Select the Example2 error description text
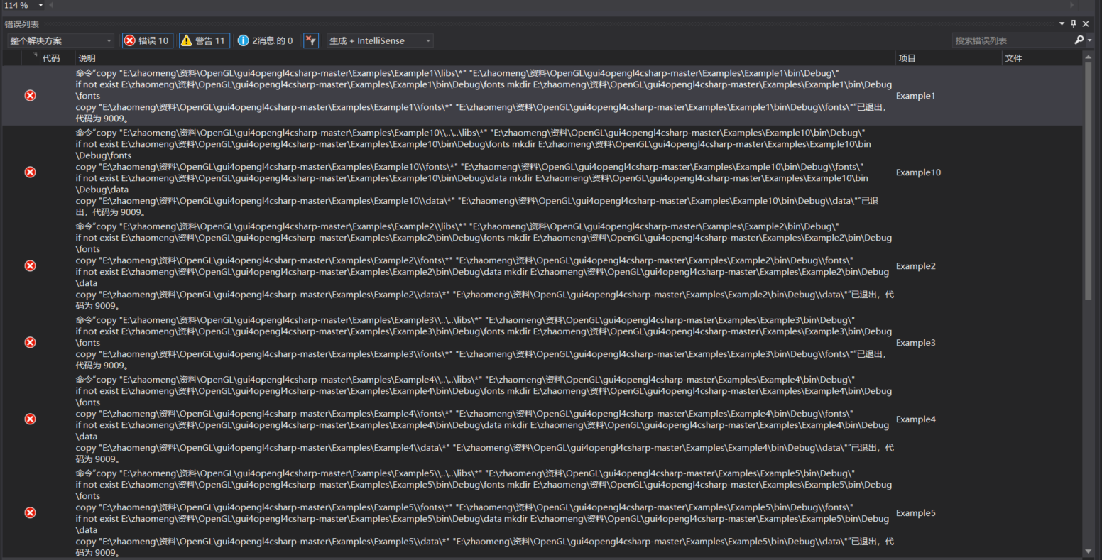1102x560 pixels. (484, 266)
